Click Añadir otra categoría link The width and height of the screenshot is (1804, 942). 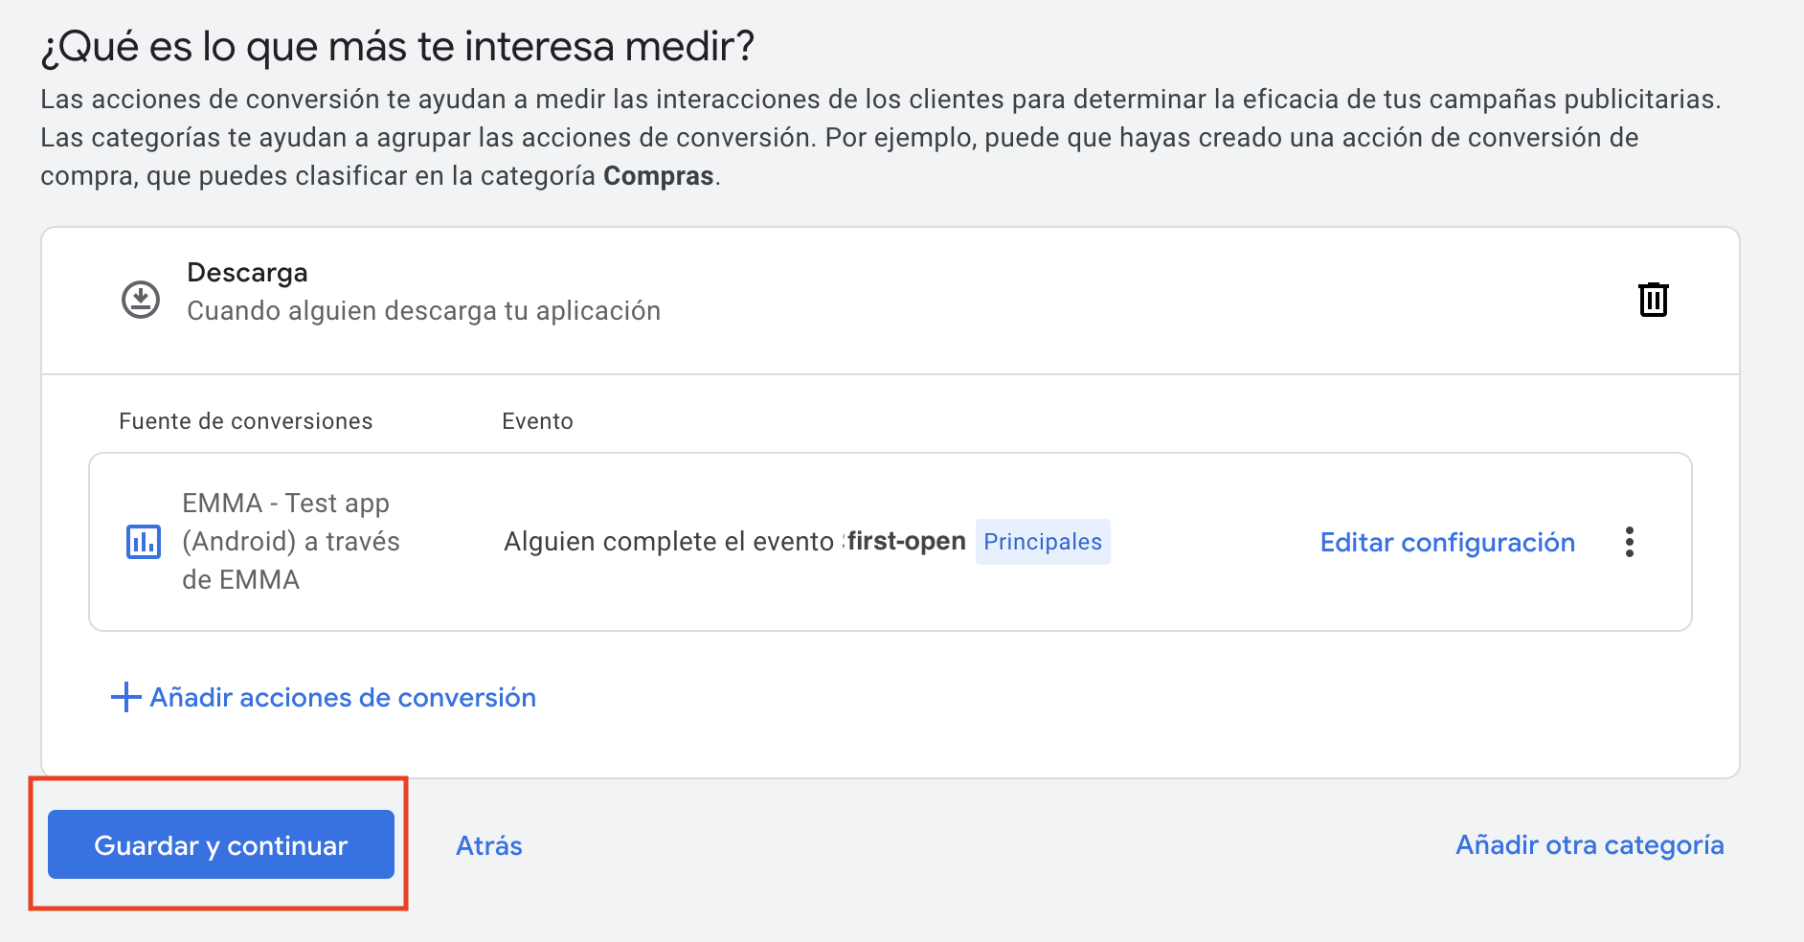(1590, 844)
